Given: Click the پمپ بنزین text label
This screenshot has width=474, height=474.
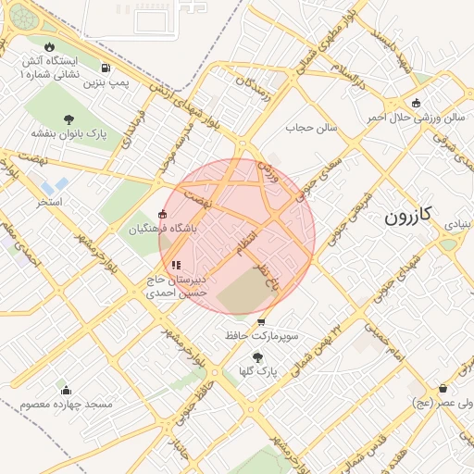Looking at the screenshot, I should (x=106, y=82).
